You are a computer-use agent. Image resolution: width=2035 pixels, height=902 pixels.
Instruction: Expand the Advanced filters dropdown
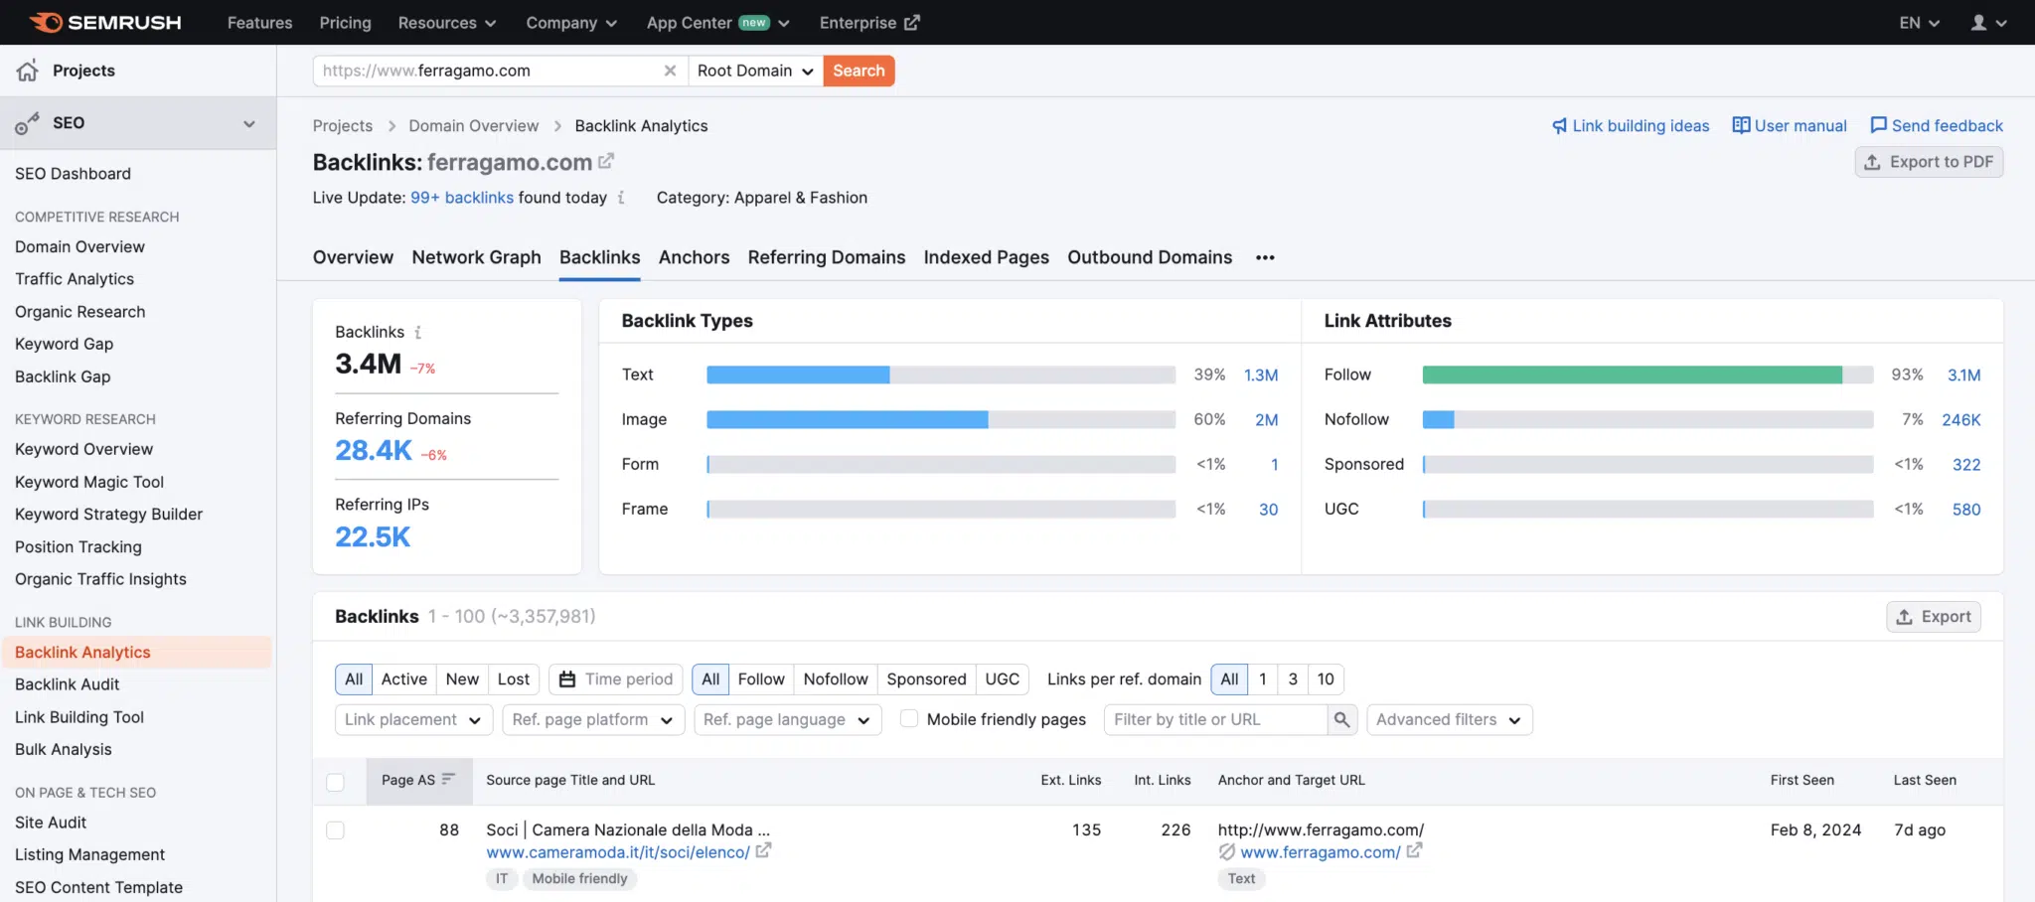point(1449,719)
